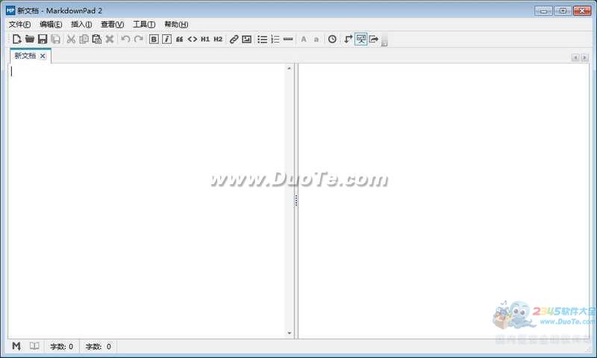Image resolution: width=597 pixels, height=358 pixels.
Task: Insert a hyperlink with the chain icon
Action: point(234,39)
